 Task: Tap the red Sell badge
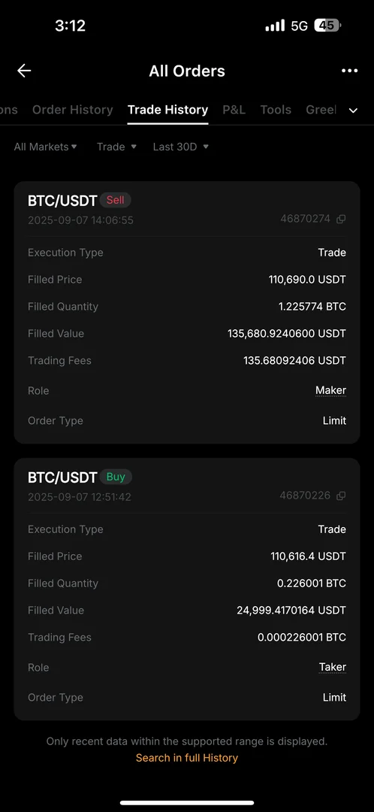[x=116, y=200]
